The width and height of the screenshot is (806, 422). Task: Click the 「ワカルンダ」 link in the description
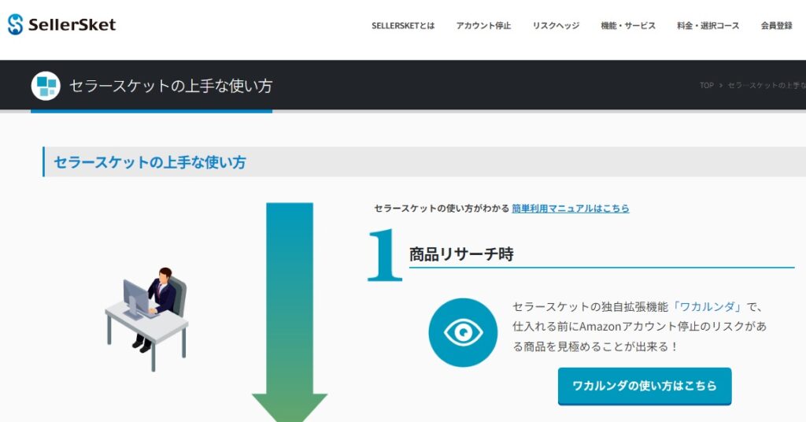pyautogui.click(x=708, y=307)
